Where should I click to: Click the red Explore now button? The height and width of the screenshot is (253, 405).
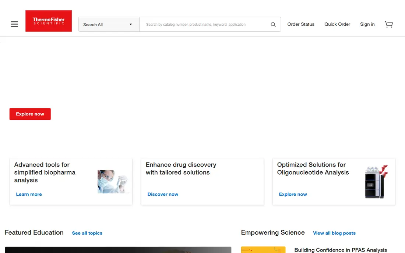30,114
